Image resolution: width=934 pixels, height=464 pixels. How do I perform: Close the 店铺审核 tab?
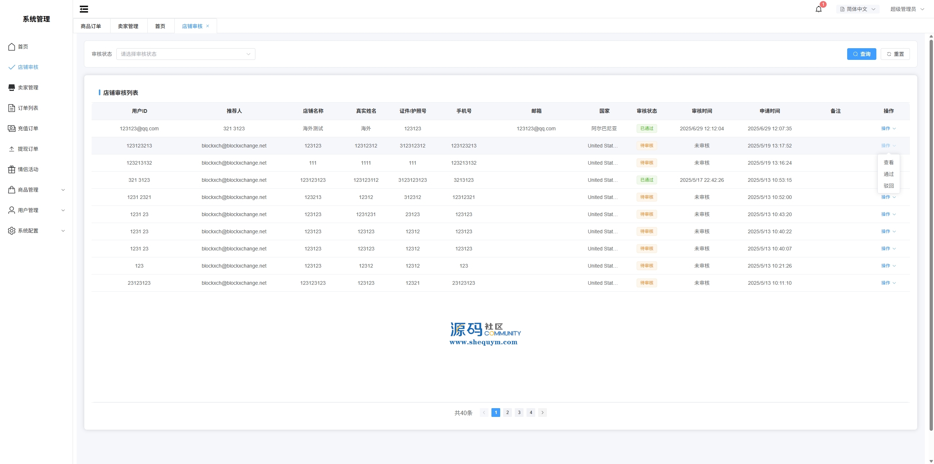pos(208,26)
